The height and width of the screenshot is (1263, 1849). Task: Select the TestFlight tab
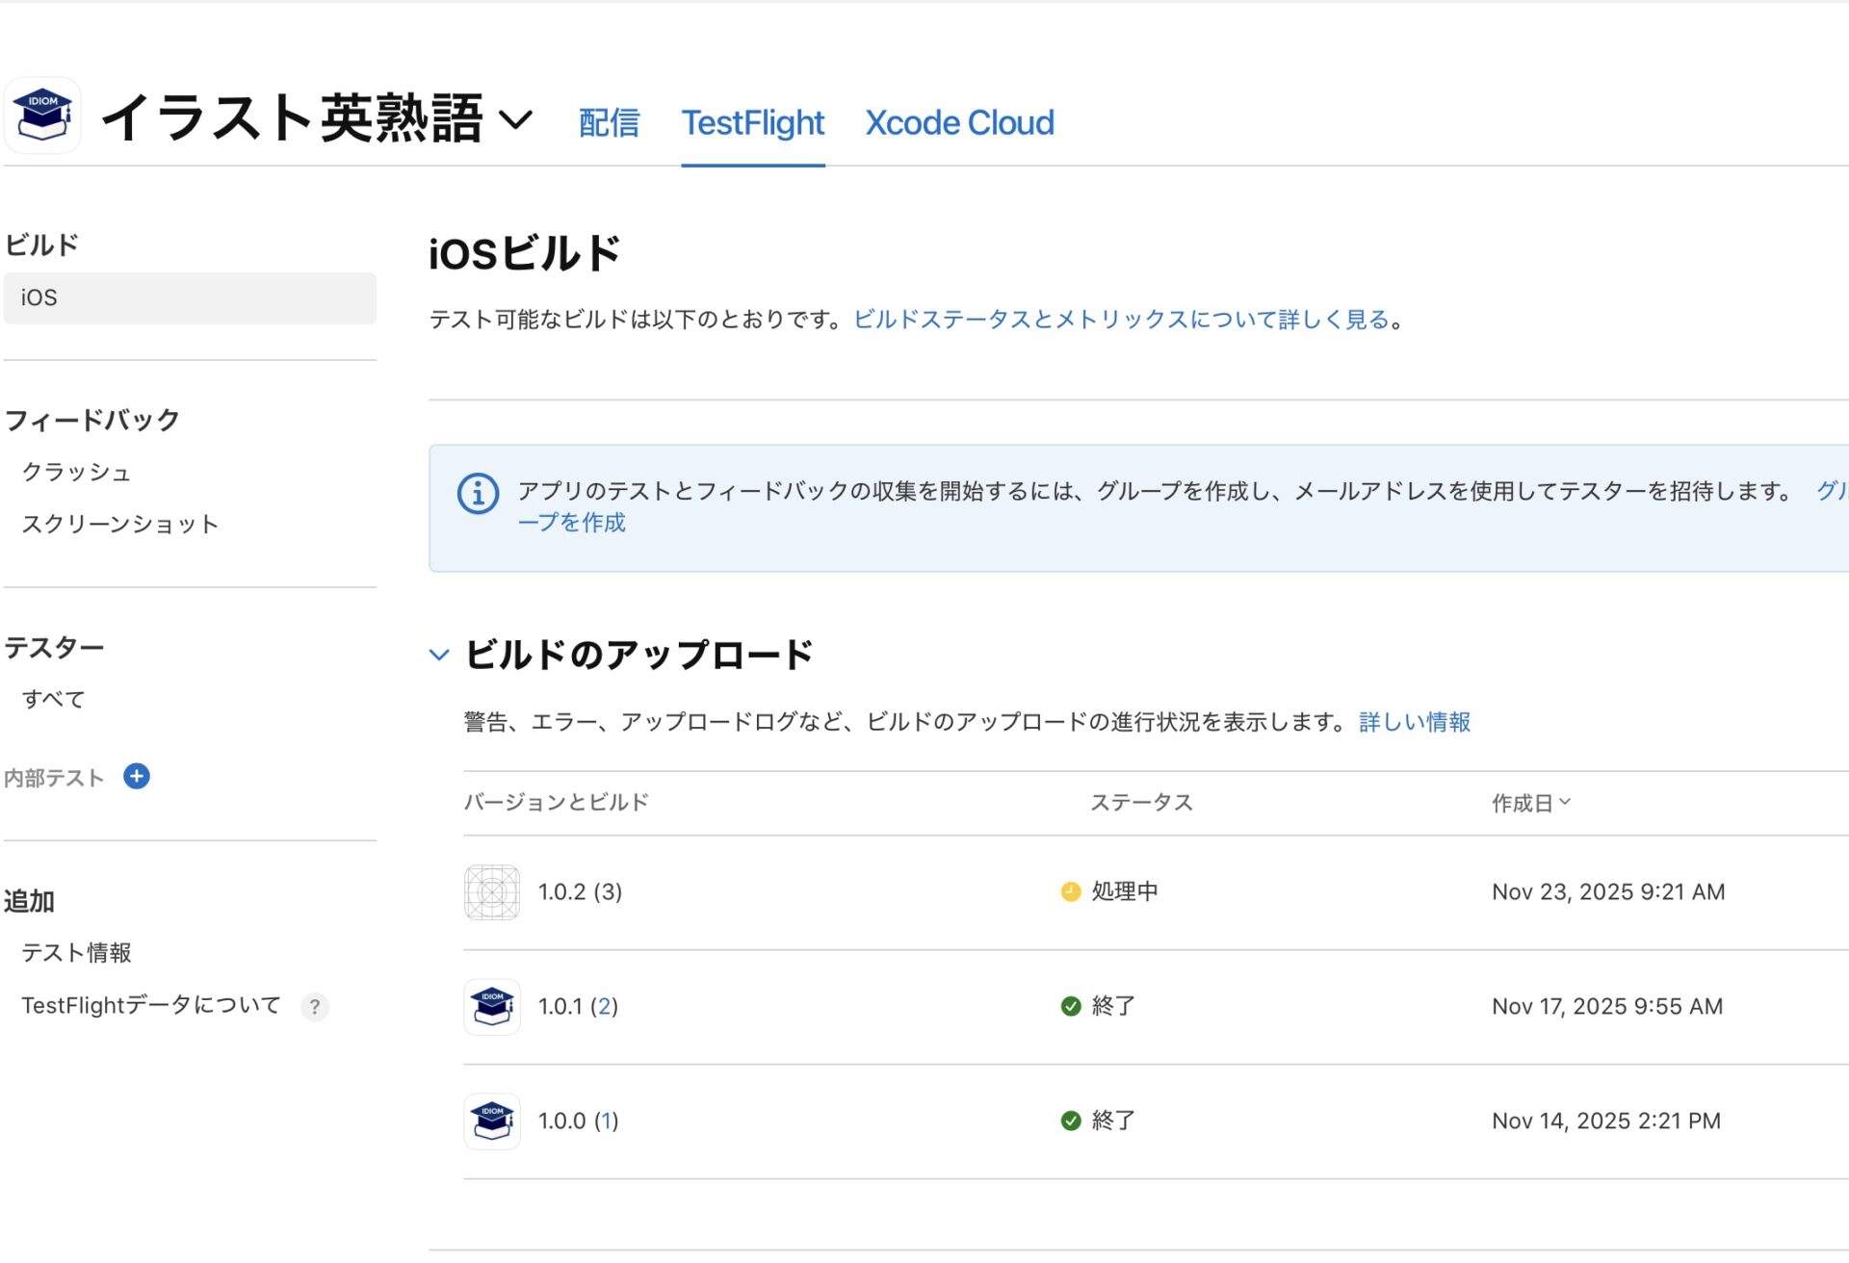[x=752, y=123]
